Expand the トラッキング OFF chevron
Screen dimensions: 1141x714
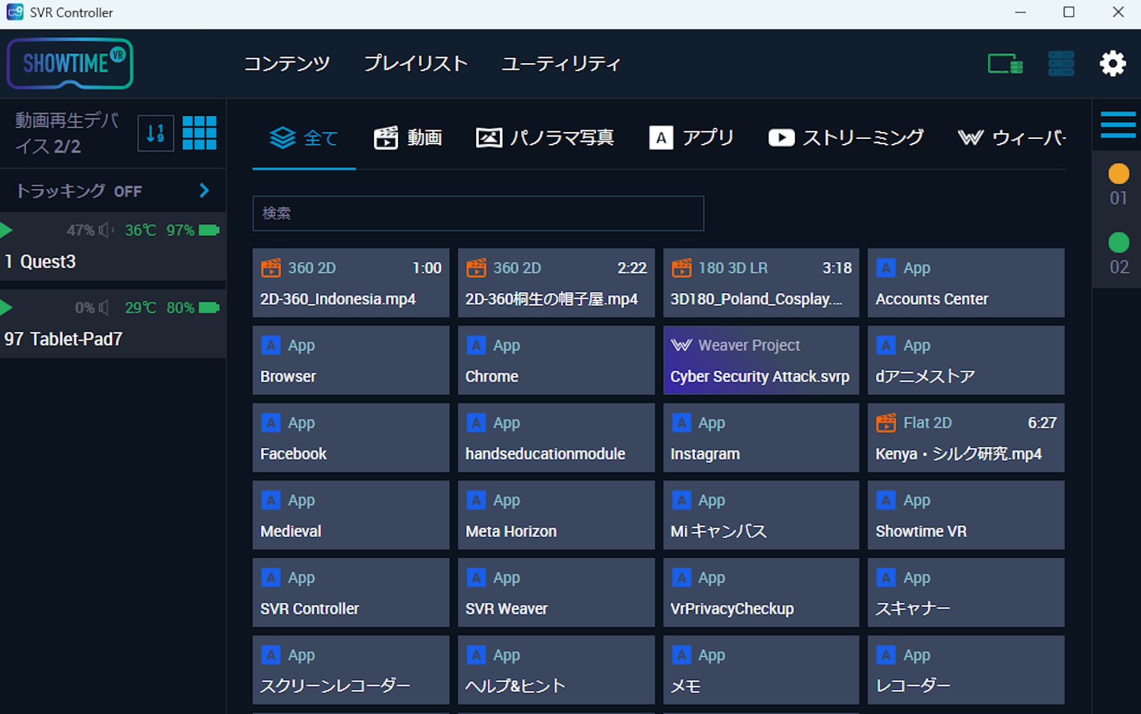[x=204, y=191]
